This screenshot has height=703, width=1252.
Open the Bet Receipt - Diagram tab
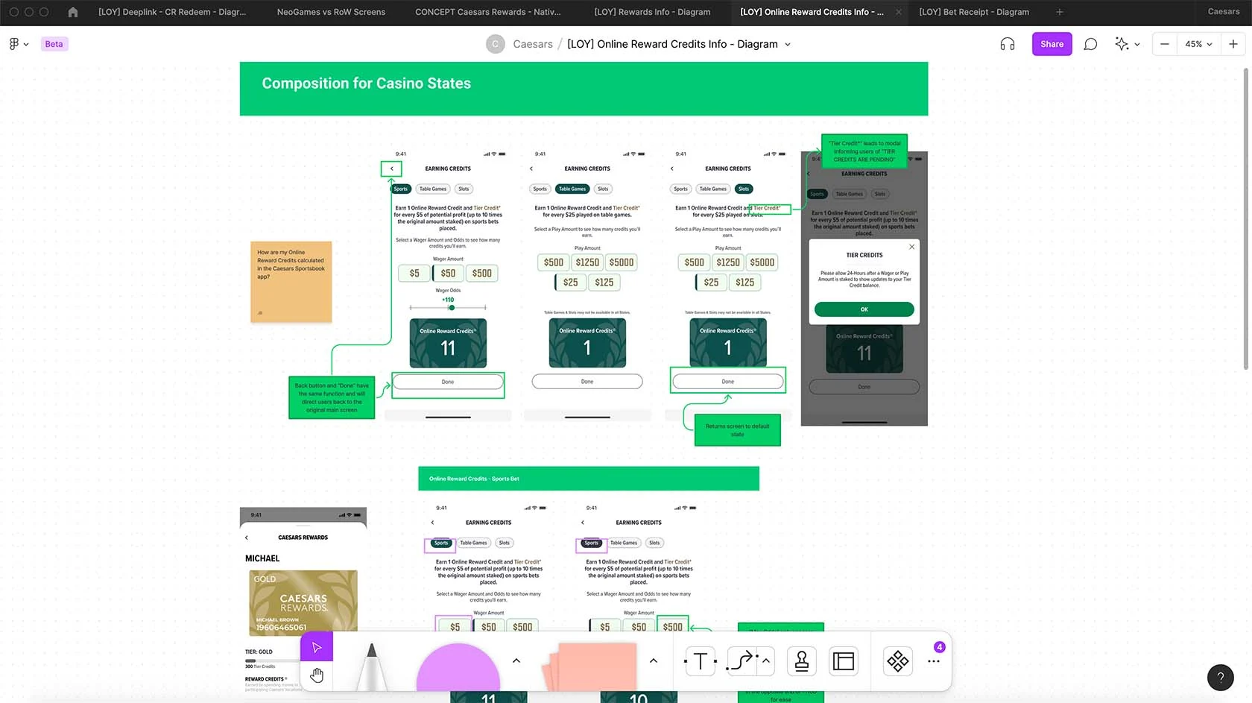coord(974,12)
